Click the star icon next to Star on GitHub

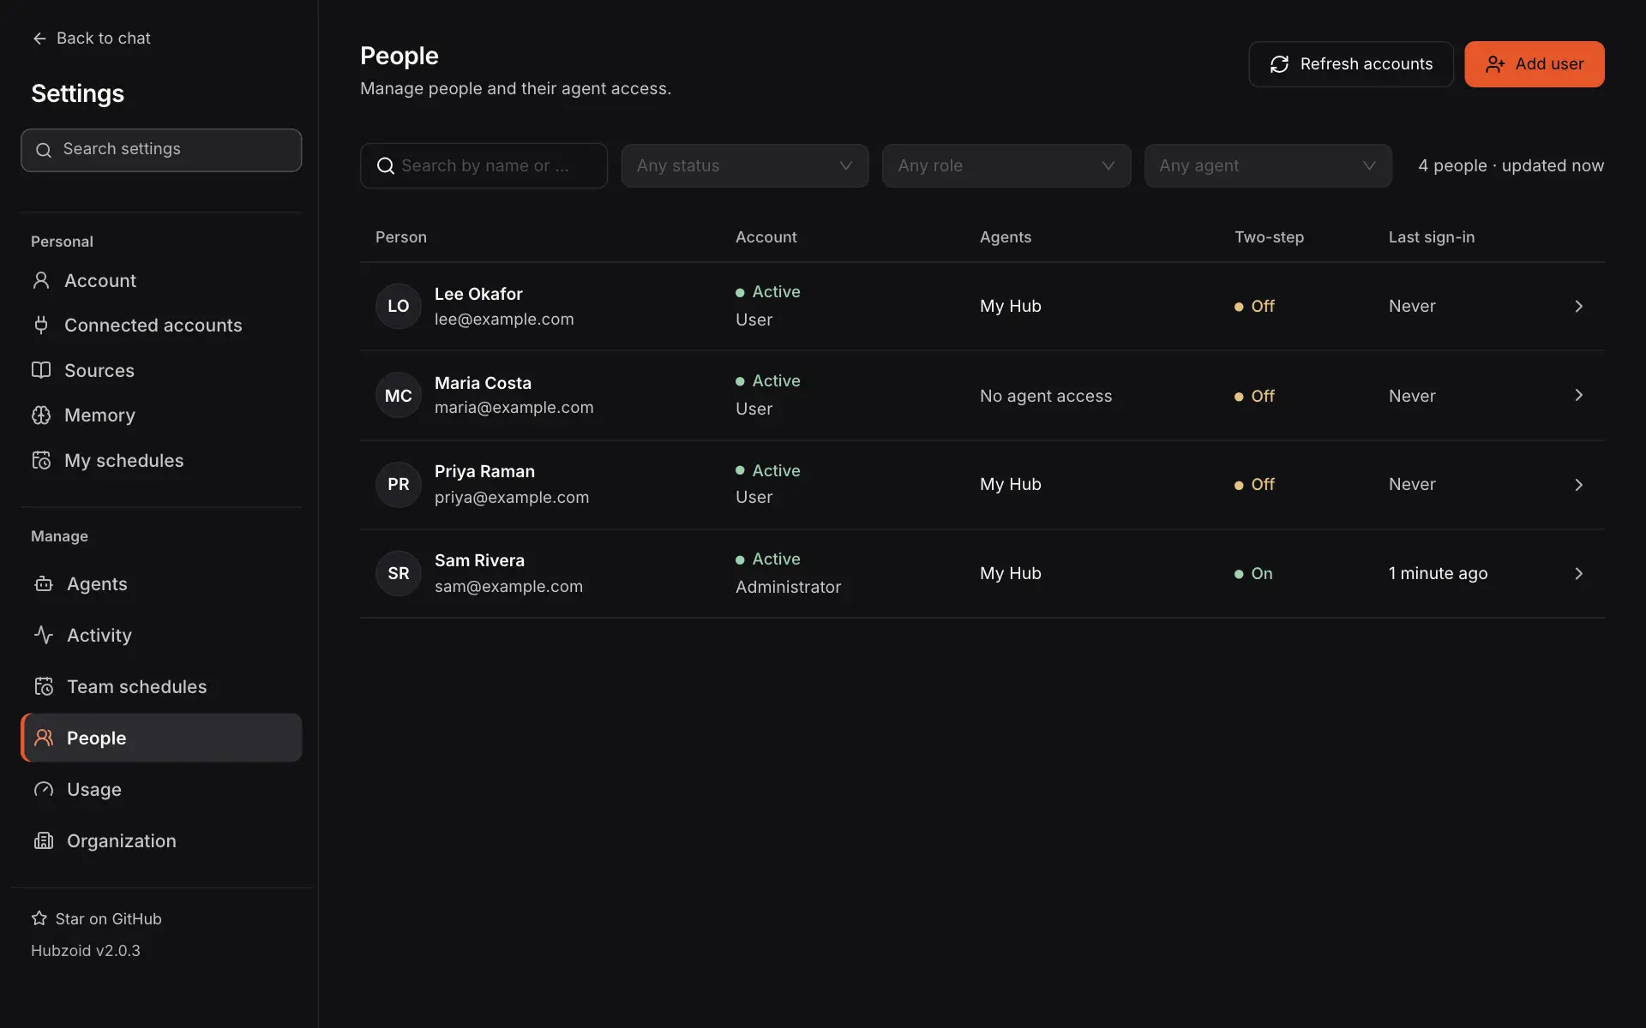pos(39,918)
